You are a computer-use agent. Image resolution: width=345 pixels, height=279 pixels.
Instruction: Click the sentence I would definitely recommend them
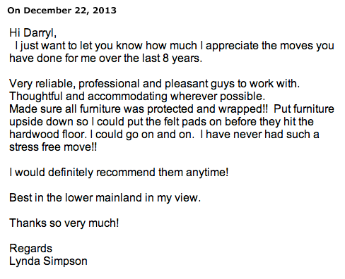point(96,173)
